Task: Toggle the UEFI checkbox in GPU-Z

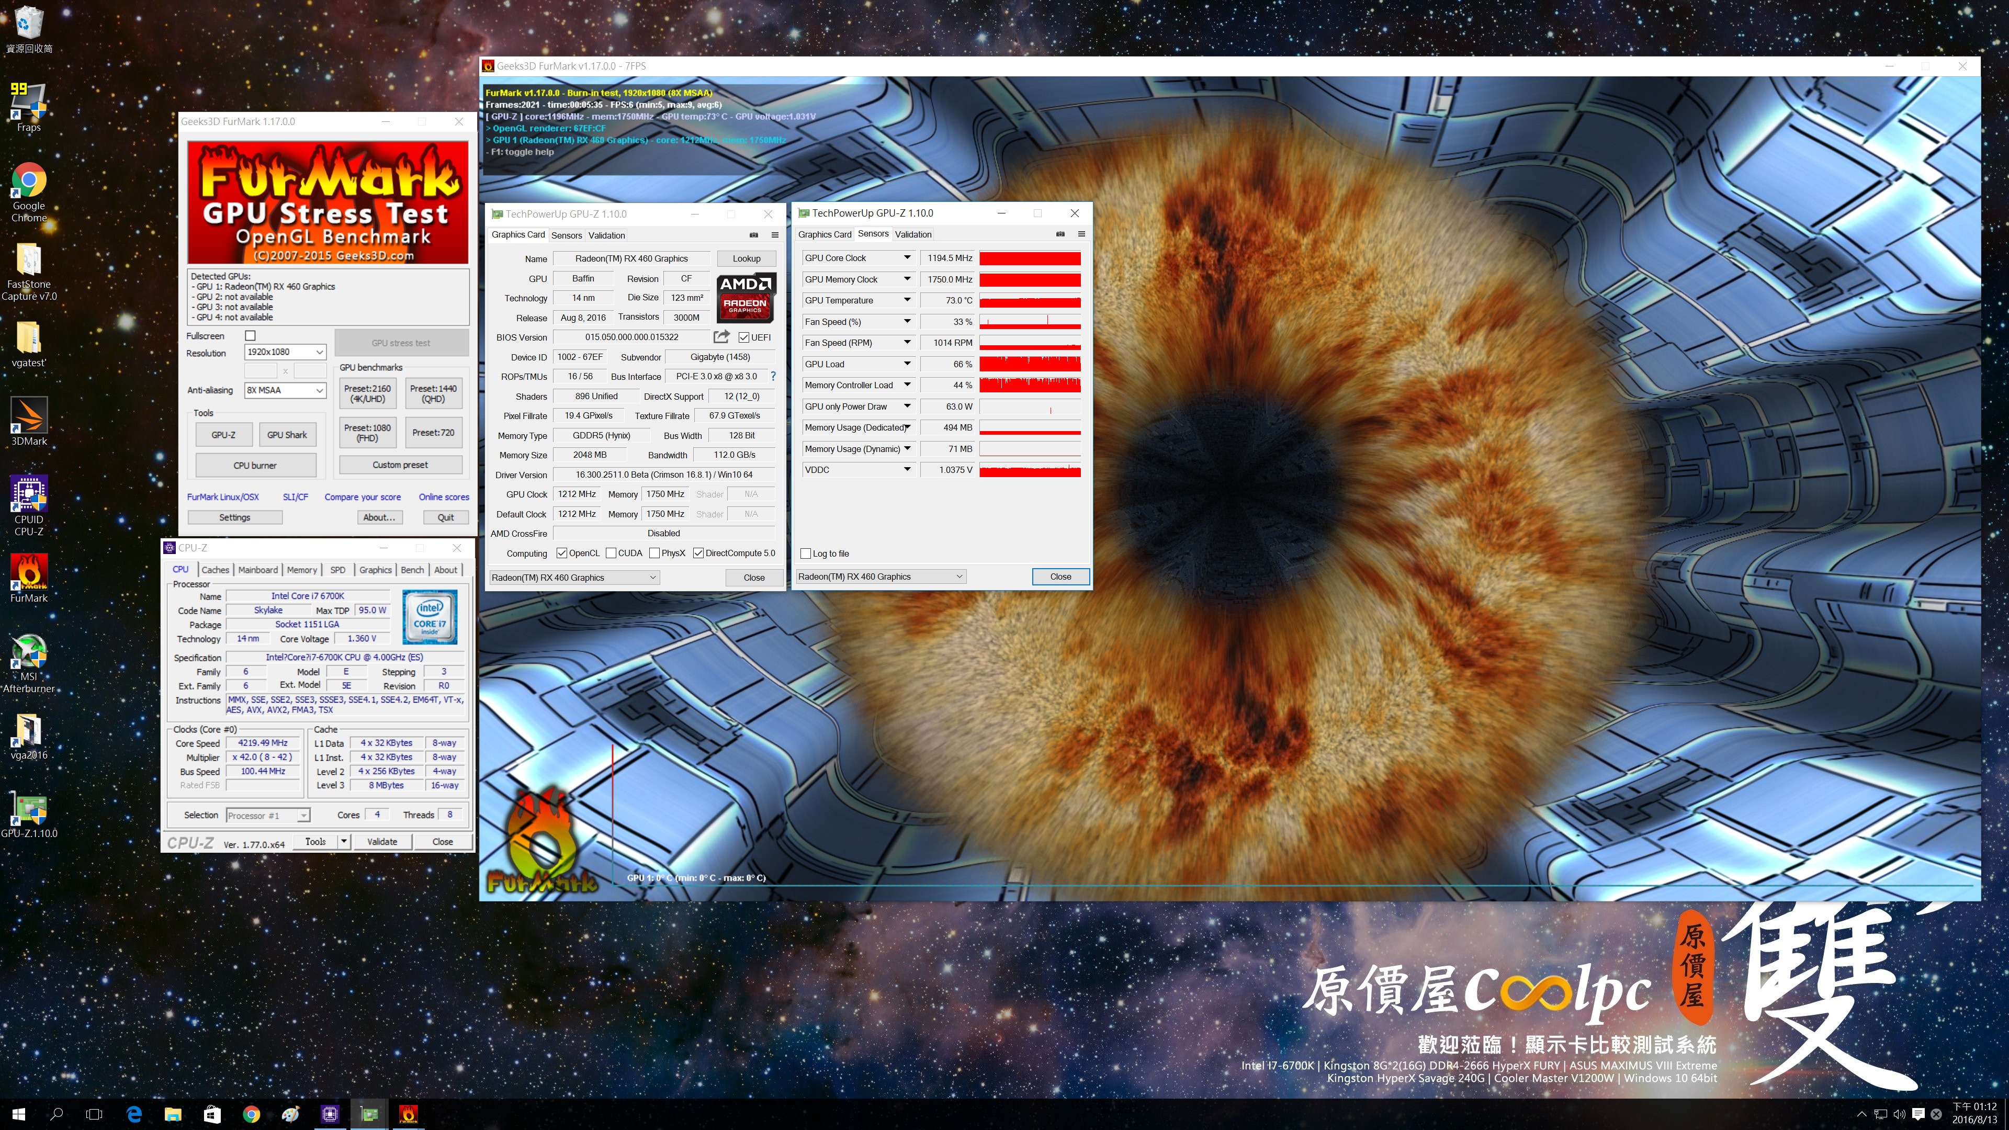Action: (x=743, y=337)
